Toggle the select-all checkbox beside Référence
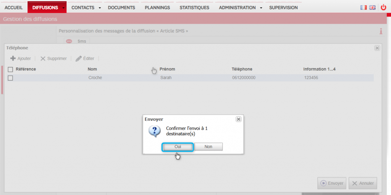This screenshot has width=391, height=195. click(x=10, y=69)
